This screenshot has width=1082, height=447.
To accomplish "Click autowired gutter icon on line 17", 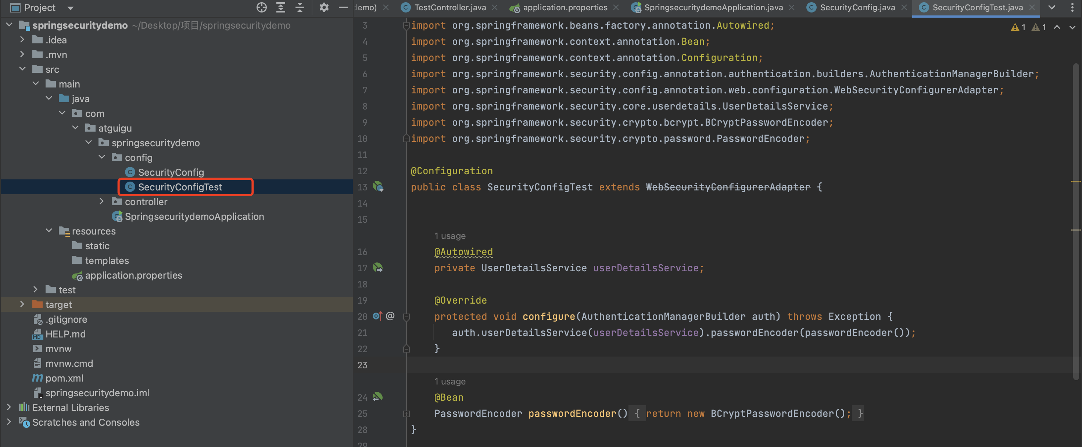I will pyautogui.click(x=377, y=268).
